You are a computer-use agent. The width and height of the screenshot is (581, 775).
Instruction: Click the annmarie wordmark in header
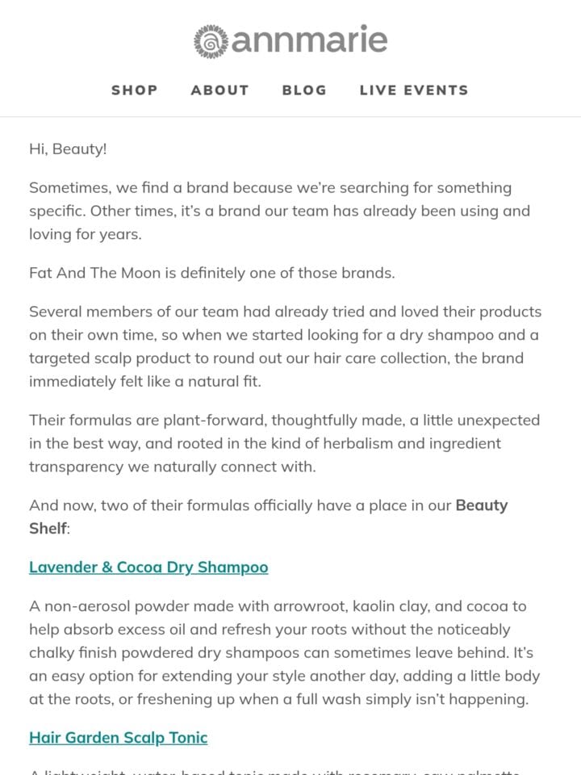(x=309, y=40)
